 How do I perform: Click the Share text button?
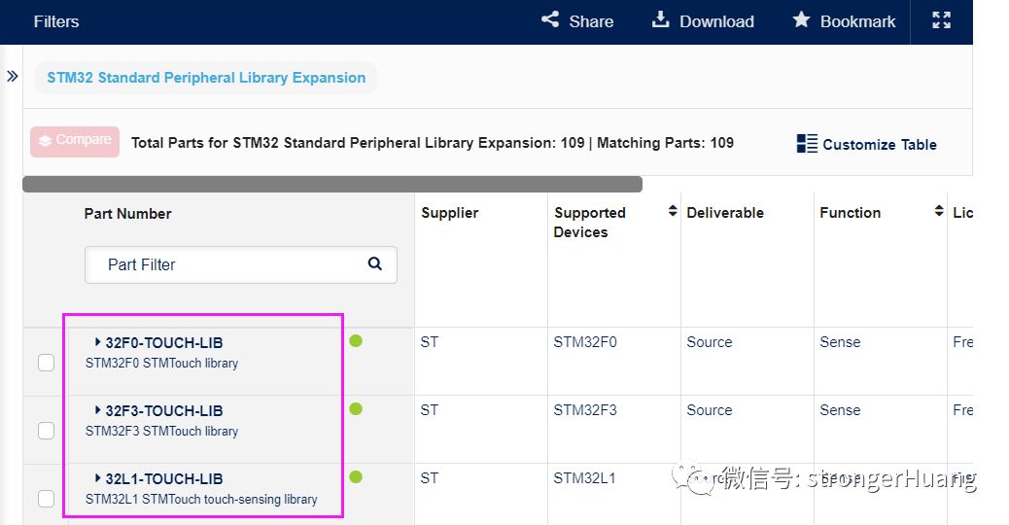point(591,21)
